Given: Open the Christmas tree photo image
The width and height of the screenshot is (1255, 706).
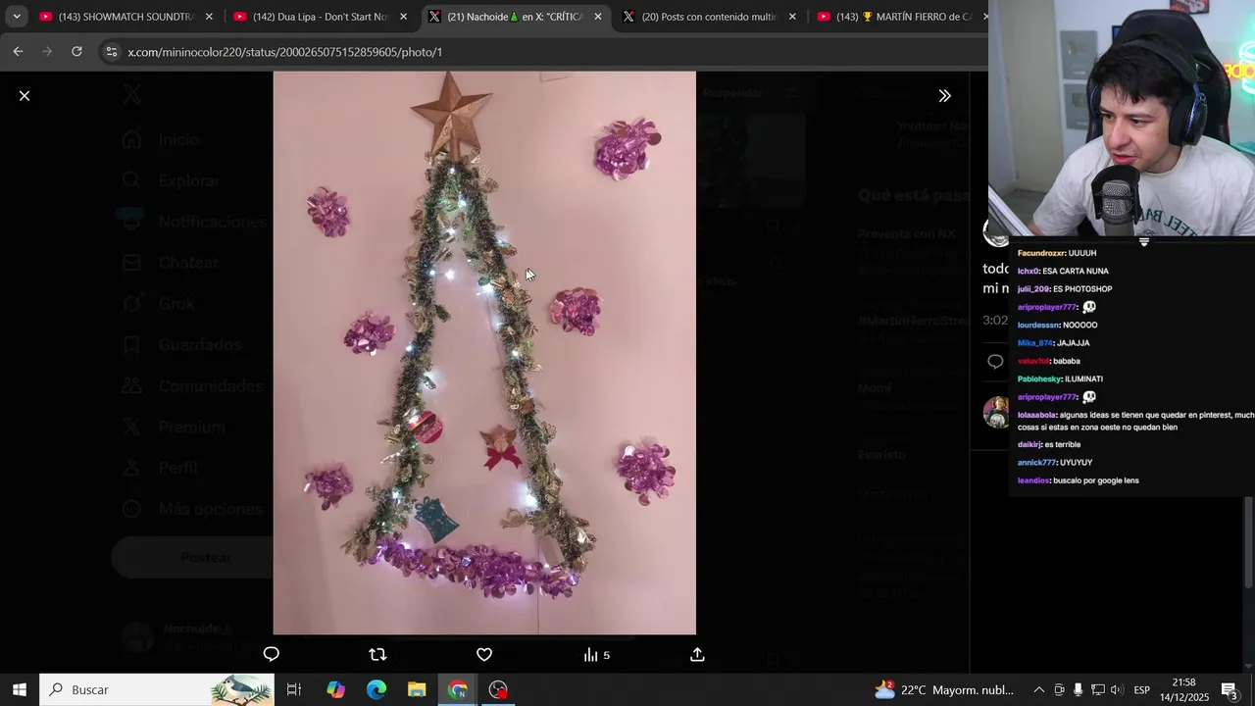Looking at the screenshot, I should [x=484, y=353].
